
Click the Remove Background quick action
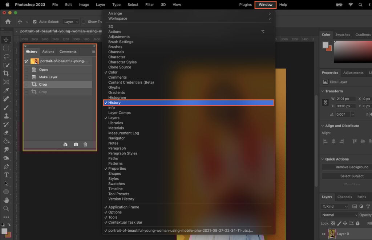click(349, 167)
